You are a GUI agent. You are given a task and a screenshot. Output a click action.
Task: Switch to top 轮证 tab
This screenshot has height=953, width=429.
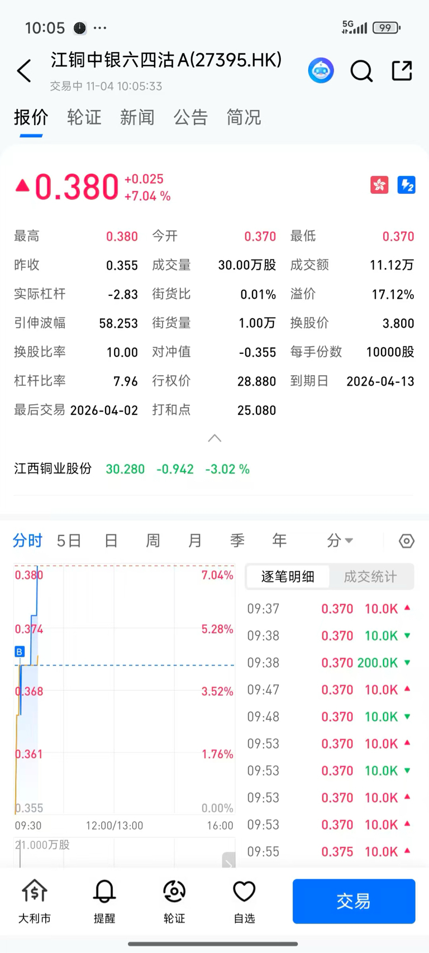(84, 117)
